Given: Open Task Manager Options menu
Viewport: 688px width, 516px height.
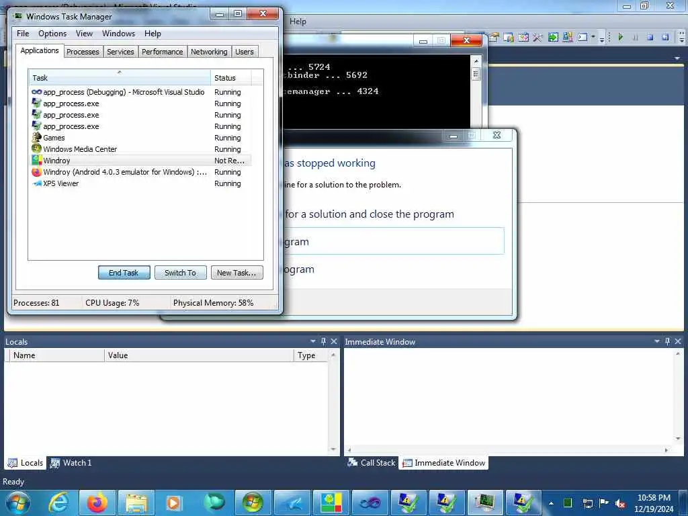Looking at the screenshot, I should coord(52,34).
